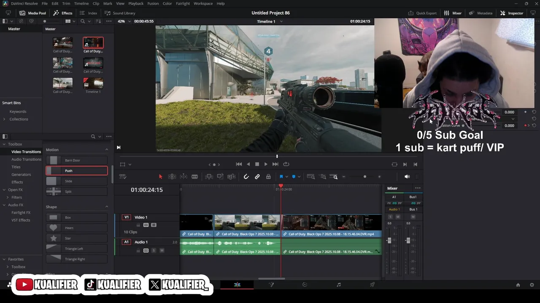Activate the Dynamic Trim Mode tool

tap(184, 177)
